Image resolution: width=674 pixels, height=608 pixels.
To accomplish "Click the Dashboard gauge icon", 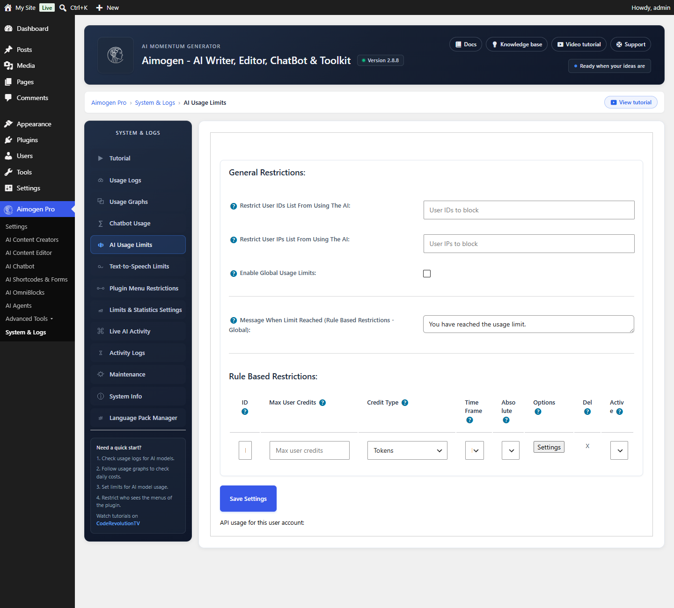I will 8,29.
